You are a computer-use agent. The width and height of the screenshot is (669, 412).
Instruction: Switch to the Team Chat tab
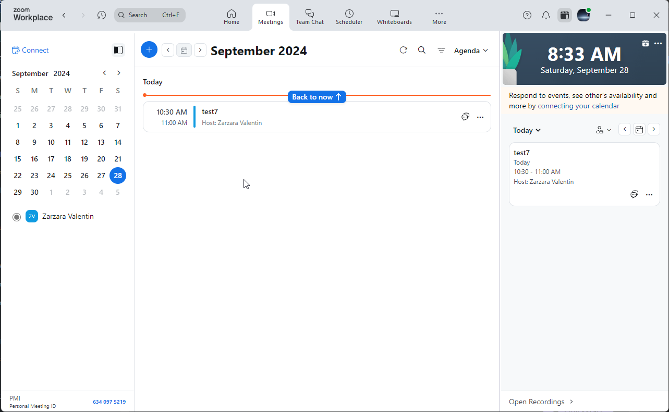tap(310, 17)
